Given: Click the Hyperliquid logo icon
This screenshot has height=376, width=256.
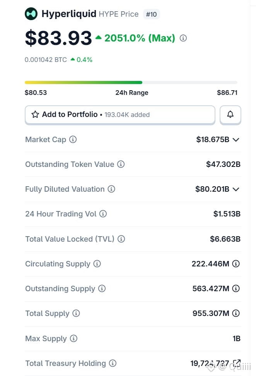Looking at the screenshot, I should coord(31,14).
